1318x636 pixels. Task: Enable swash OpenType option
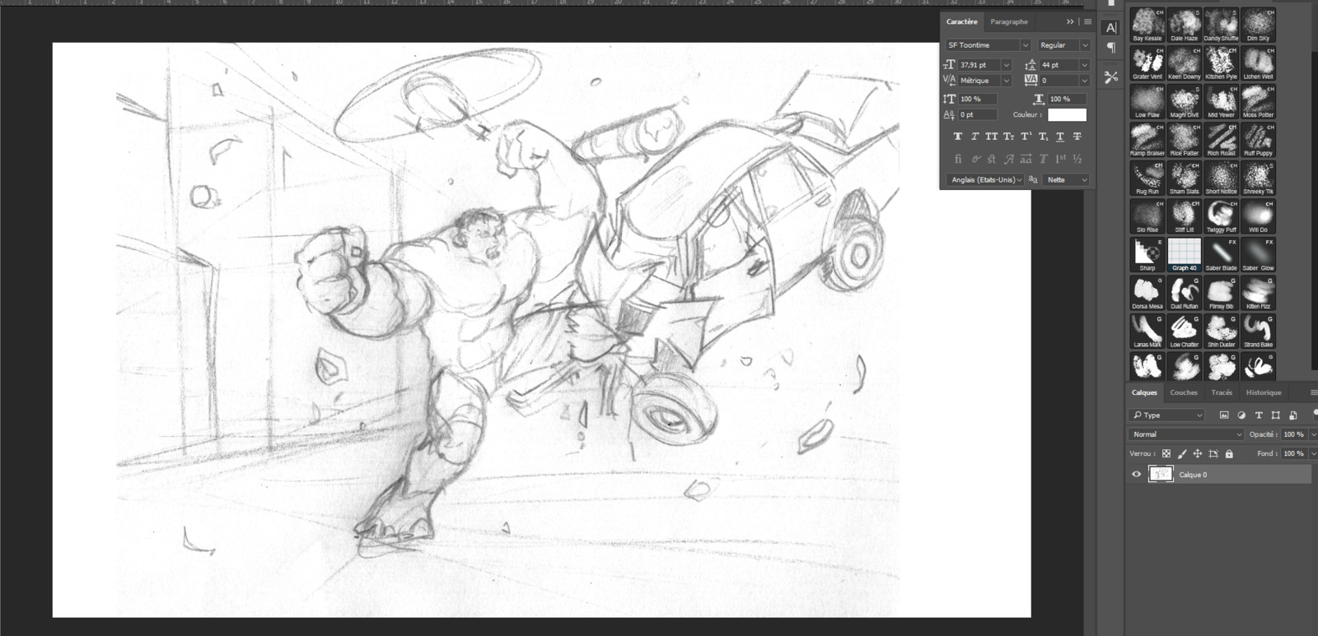coord(1008,159)
